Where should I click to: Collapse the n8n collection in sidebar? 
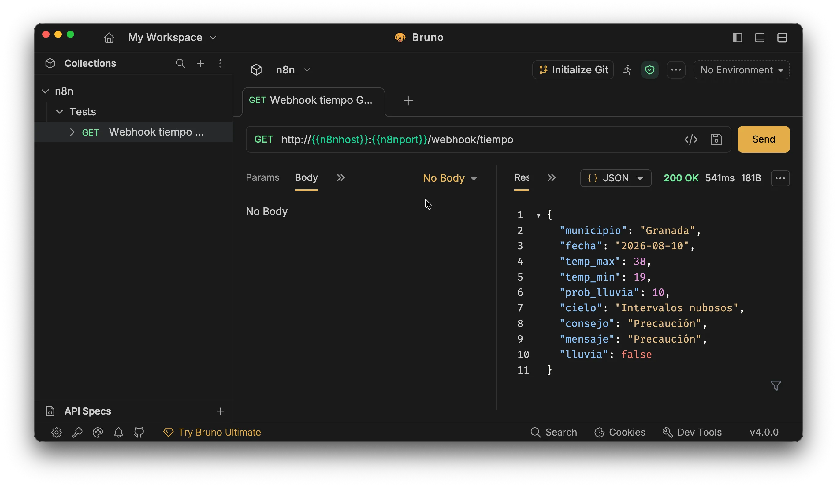(46, 91)
